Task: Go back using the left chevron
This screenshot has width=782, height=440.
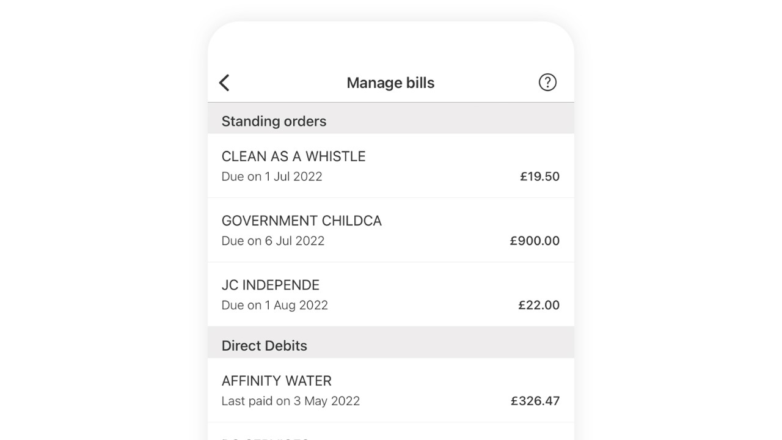Action: [x=224, y=82]
